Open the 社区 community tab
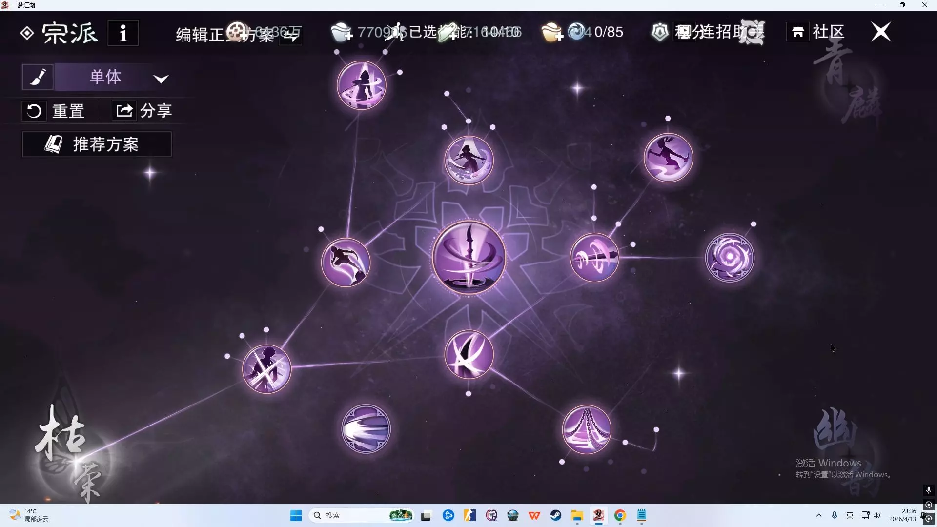937x527 pixels. point(816,32)
